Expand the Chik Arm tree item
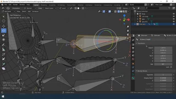This screenshot has width=176, height=99. pos(135,24)
